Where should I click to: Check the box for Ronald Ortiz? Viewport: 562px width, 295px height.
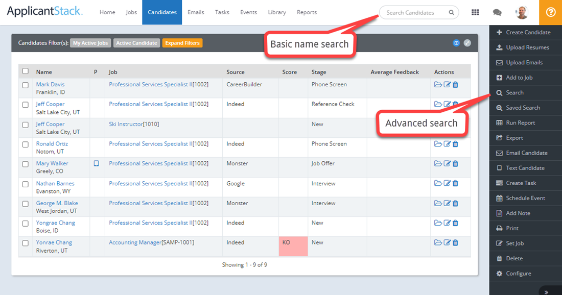[26, 144]
